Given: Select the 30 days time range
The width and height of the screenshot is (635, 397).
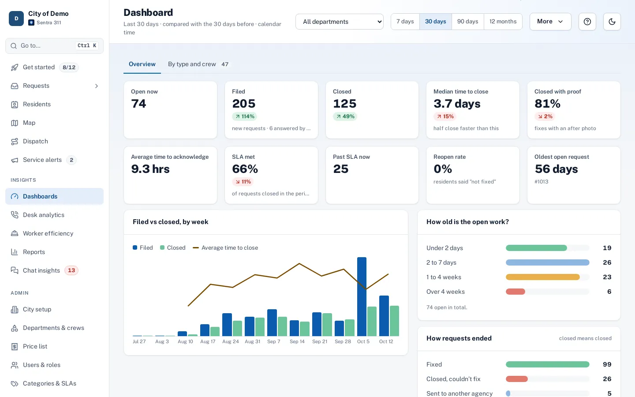Looking at the screenshot, I should (436, 22).
